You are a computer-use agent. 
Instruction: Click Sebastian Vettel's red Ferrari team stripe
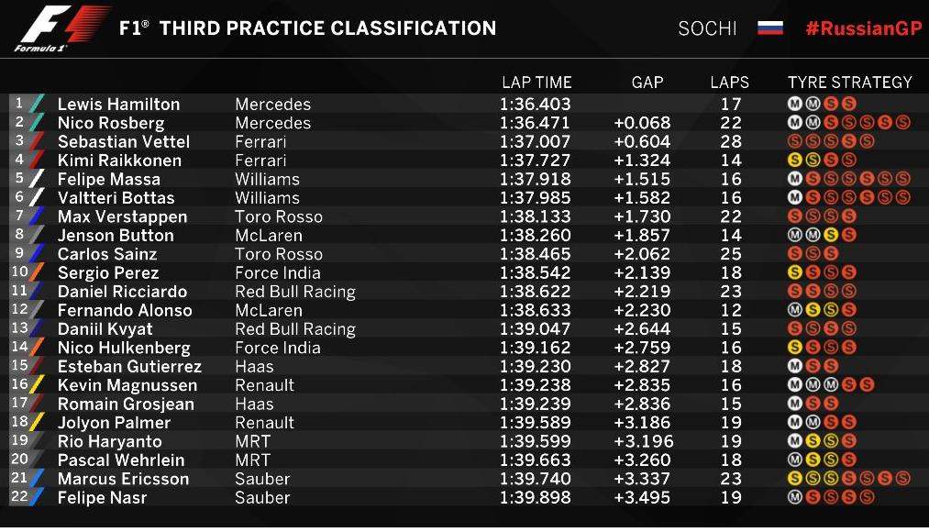37,141
